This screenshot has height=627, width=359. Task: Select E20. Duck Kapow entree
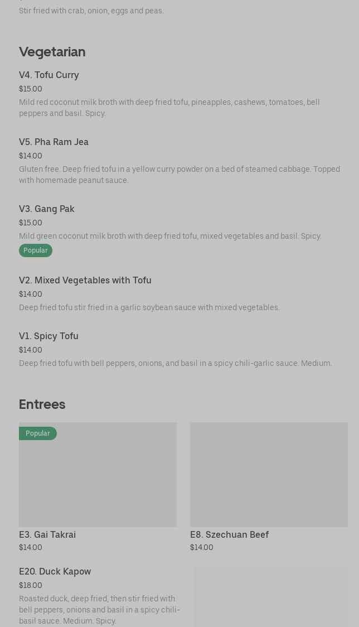55,571
